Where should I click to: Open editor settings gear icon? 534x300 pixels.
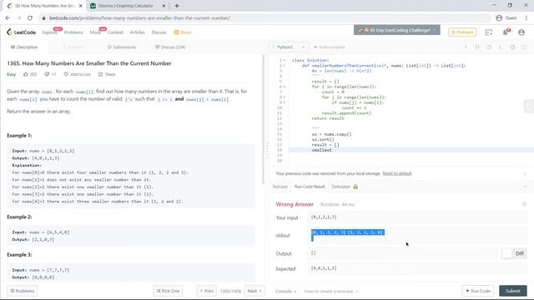point(512,47)
